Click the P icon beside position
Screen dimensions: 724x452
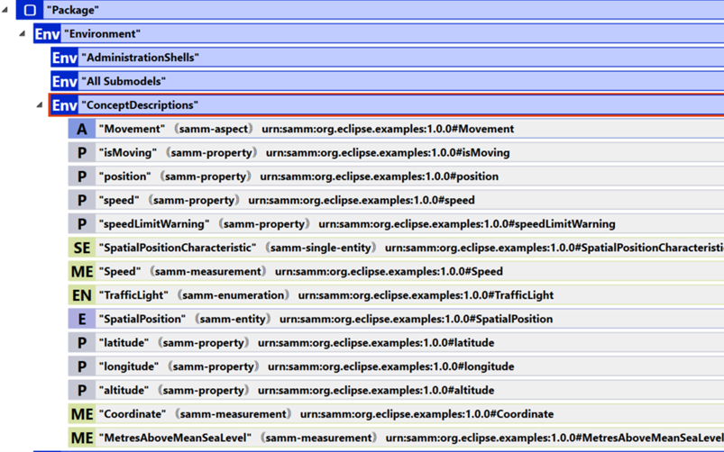click(82, 176)
